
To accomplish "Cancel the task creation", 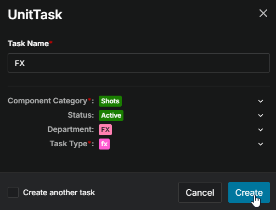I will point(200,192).
